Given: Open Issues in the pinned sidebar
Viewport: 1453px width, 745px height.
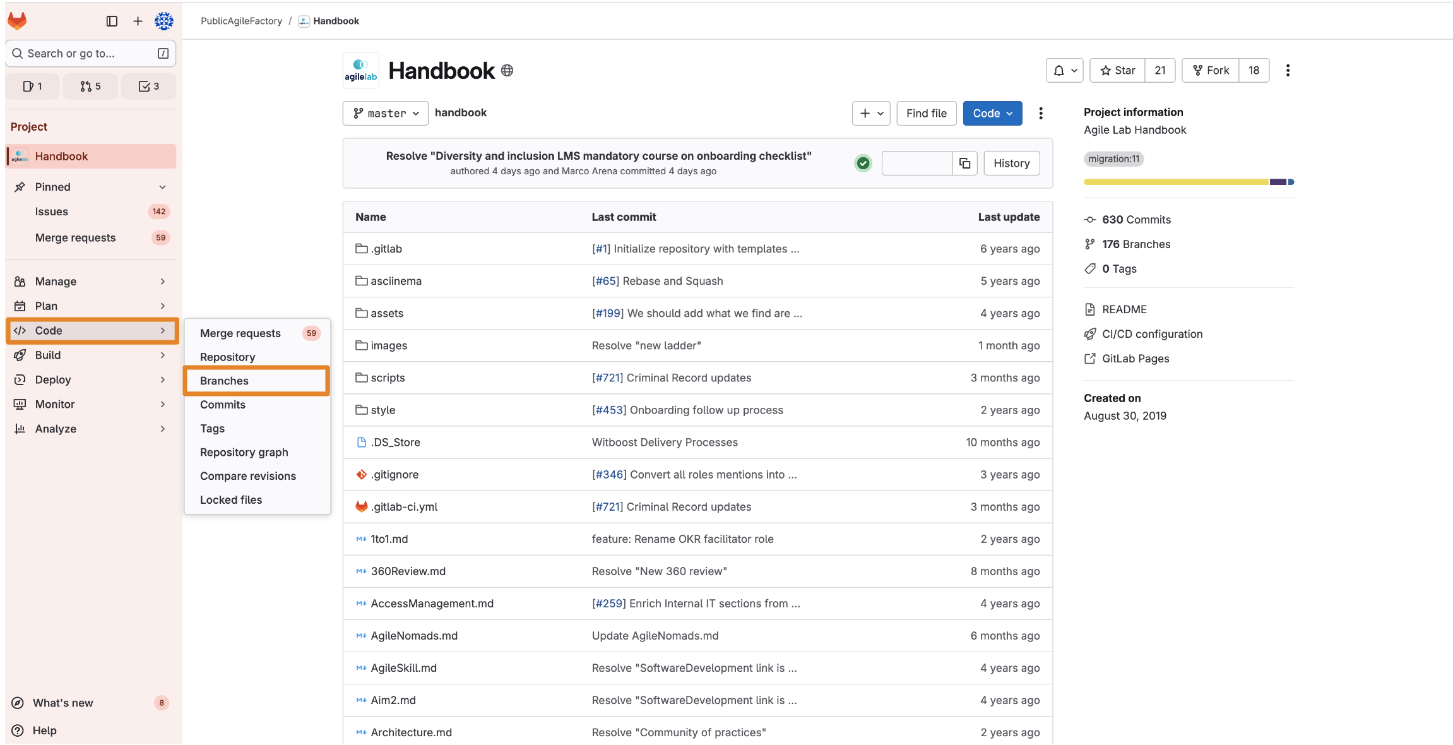Looking at the screenshot, I should (x=91, y=212).
